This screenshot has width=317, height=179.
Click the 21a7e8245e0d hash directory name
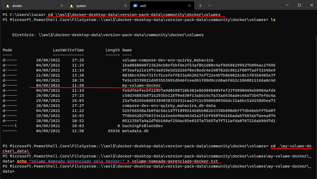click(199, 101)
